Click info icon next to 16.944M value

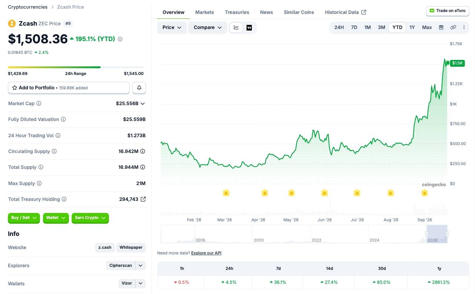[142, 167]
